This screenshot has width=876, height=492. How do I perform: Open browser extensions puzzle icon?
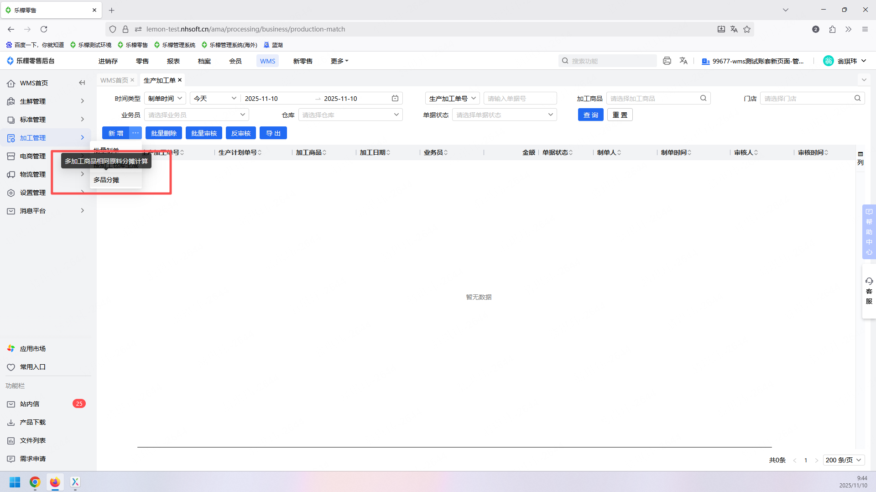(x=832, y=29)
